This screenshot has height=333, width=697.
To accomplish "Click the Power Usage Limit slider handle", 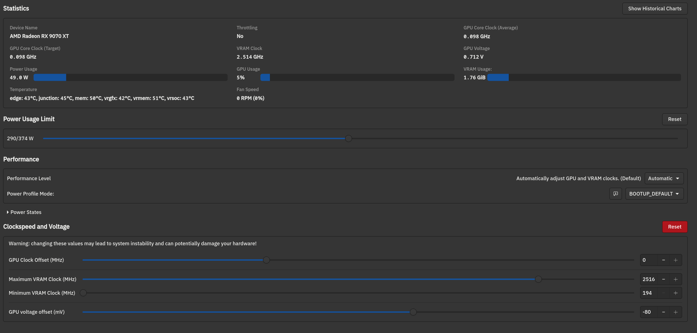I will click(x=348, y=139).
